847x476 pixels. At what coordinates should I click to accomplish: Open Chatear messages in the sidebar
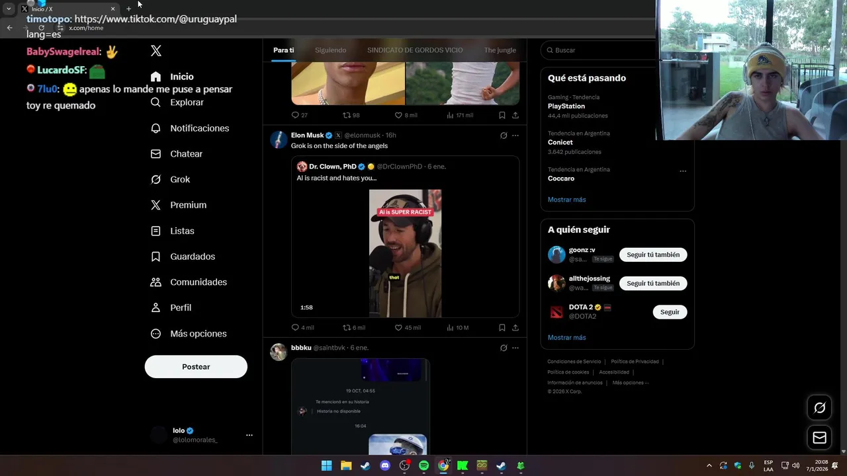click(176, 153)
